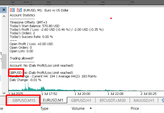
Task: Click the Candle Range H4 points line
Action: pyautogui.click(x=53, y=76)
